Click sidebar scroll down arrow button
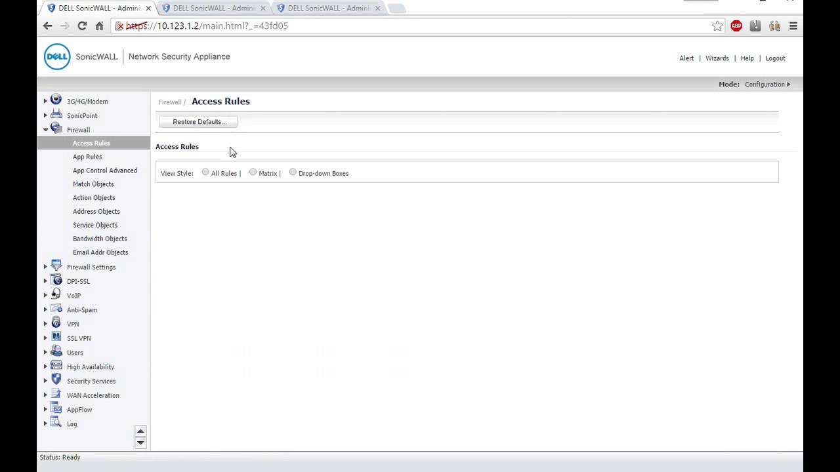The image size is (840, 472). click(x=140, y=442)
